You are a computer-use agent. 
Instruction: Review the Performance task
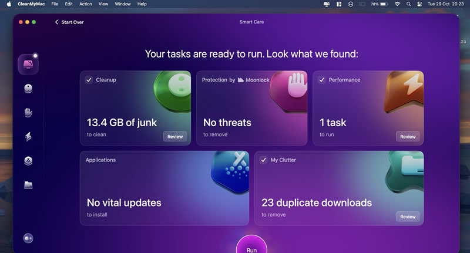408,137
